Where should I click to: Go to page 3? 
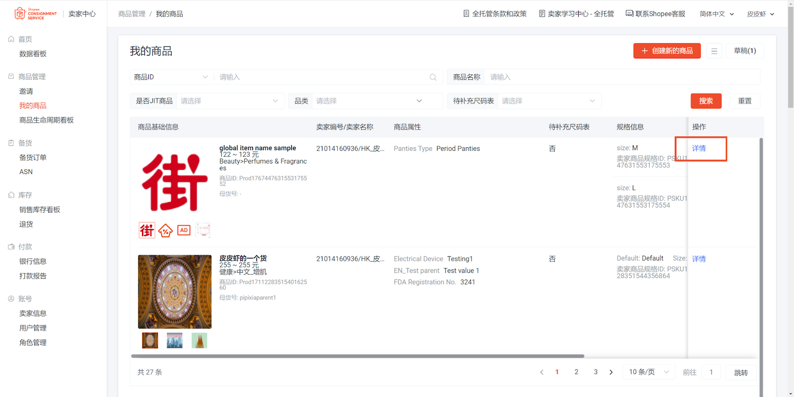pyautogui.click(x=595, y=372)
